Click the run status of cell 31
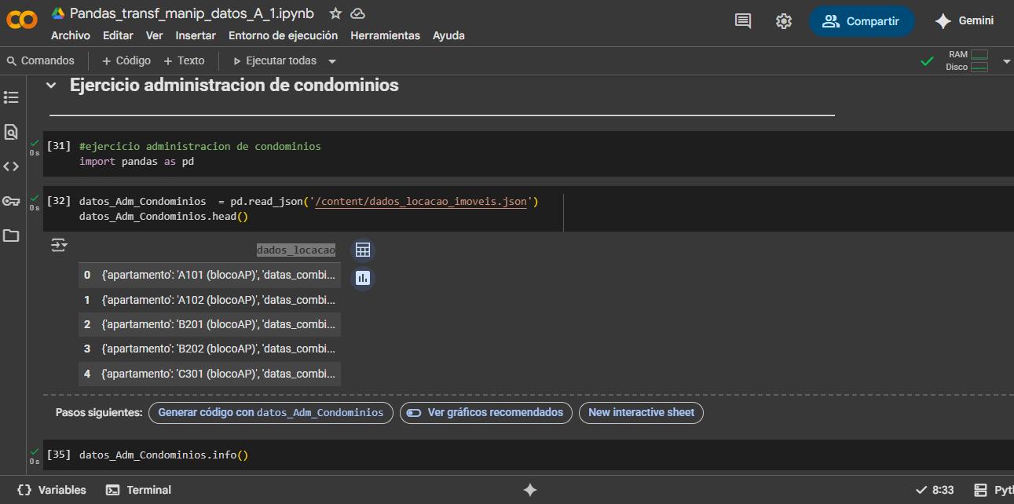The width and height of the screenshot is (1014, 504). click(x=35, y=147)
